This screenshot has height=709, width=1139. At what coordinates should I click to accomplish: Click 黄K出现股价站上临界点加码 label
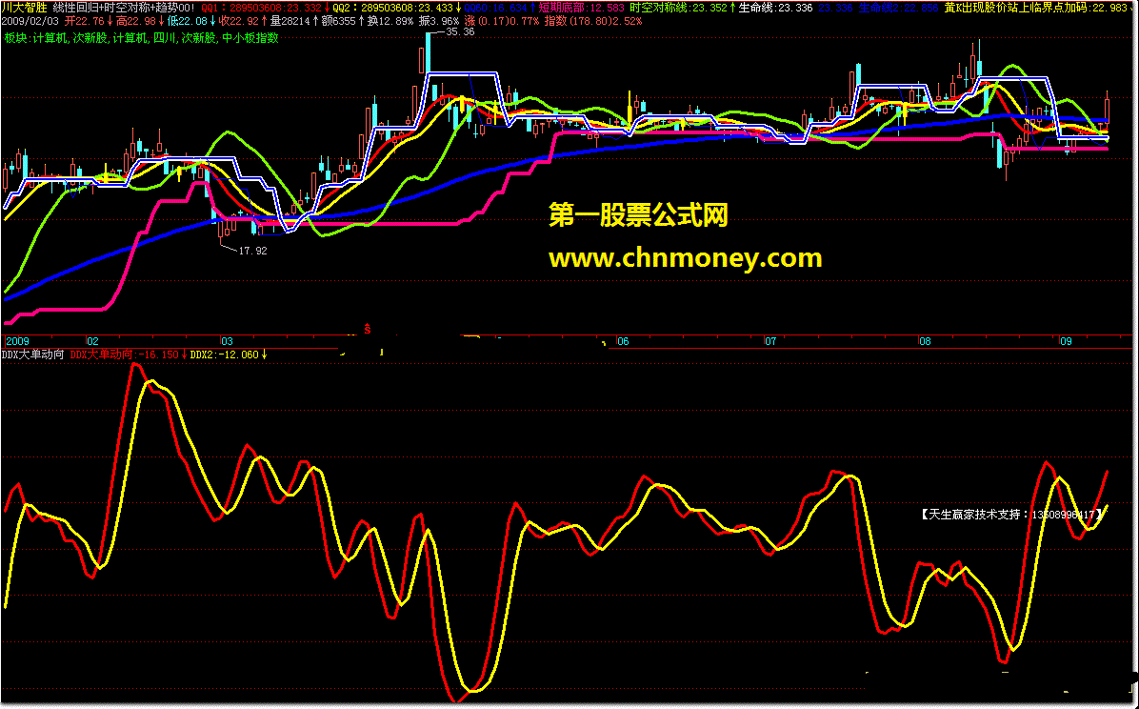coord(1016,8)
